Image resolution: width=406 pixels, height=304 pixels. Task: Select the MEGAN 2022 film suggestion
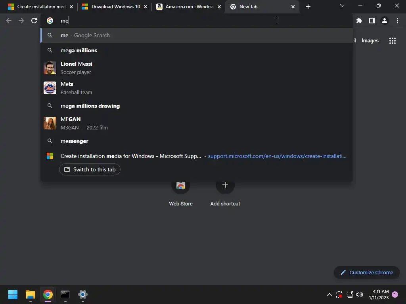coord(197,123)
